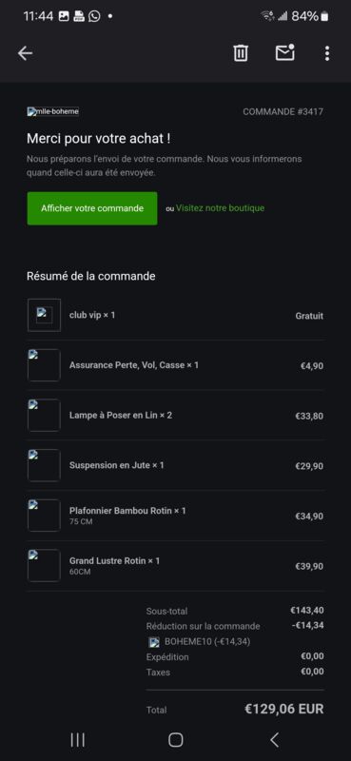Open the three-dot overflow menu
This screenshot has width=351, height=761.
pos(327,53)
